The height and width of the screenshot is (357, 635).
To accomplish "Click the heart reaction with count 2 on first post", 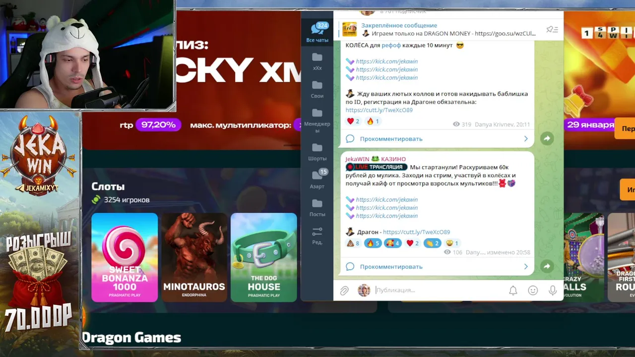I will 353,121.
